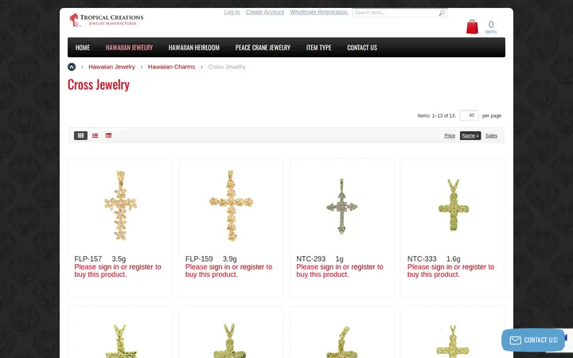This screenshot has height=358, width=573.
Task: Open the Hawaiian Heirloom menu
Action: (x=194, y=48)
